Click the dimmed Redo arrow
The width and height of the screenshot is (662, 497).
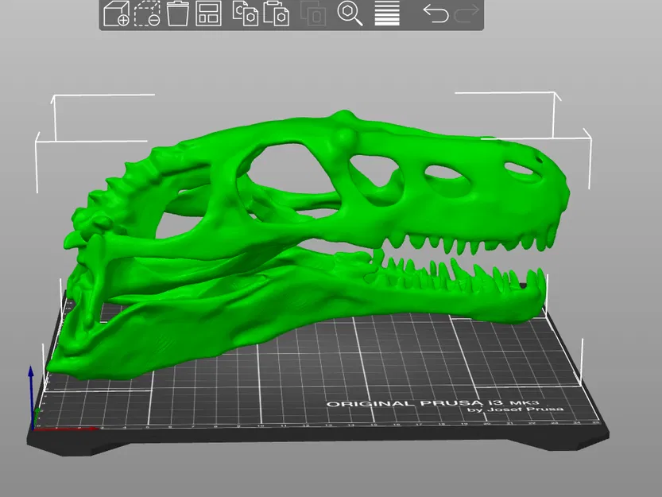click(x=466, y=14)
